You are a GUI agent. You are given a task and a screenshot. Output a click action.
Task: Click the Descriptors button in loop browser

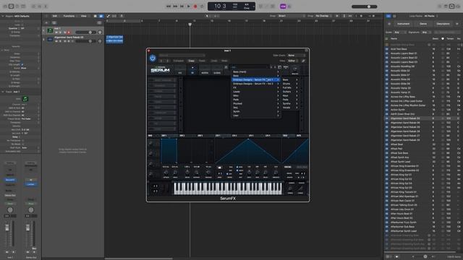[x=443, y=24]
